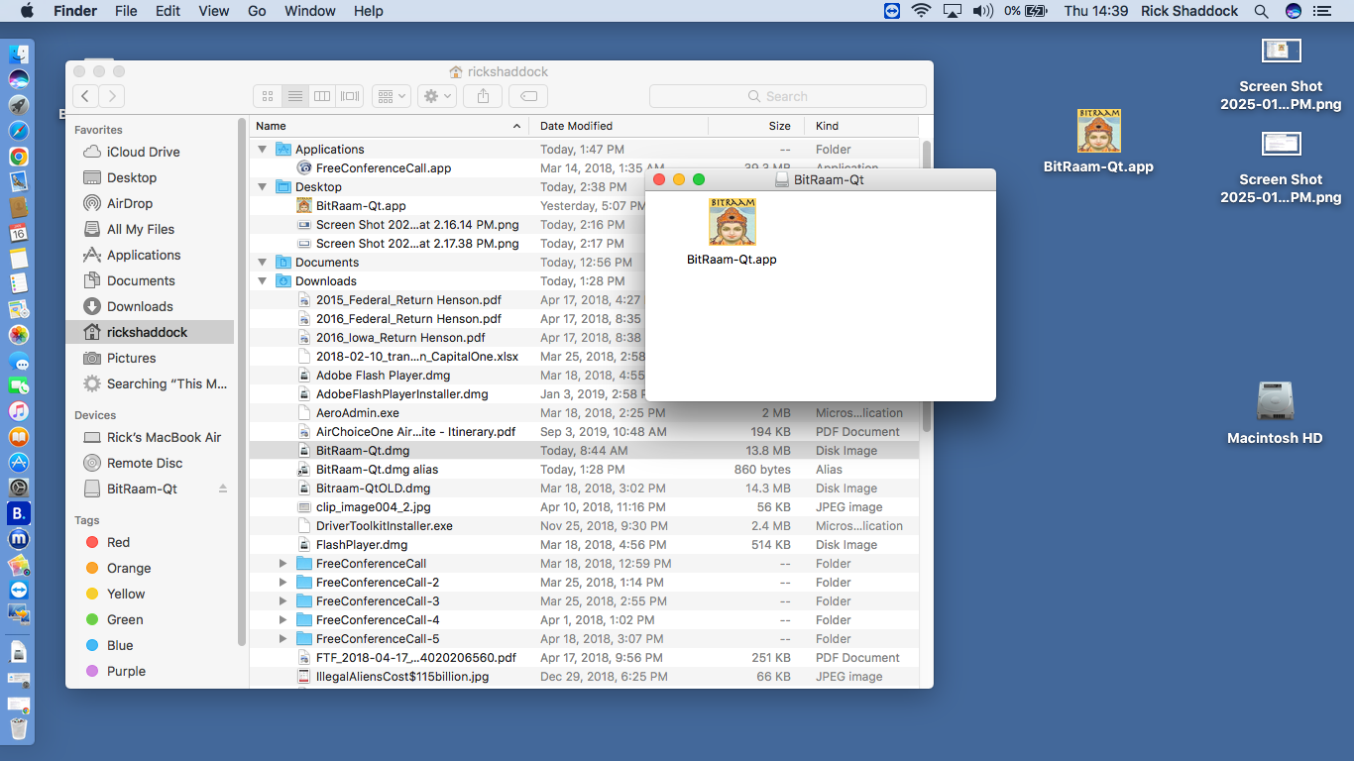Image resolution: width=1354 pixels, height=761 pixels.
Task: Collapse the Applications folder disclosure triangle
Action: [x=263, y=150]
